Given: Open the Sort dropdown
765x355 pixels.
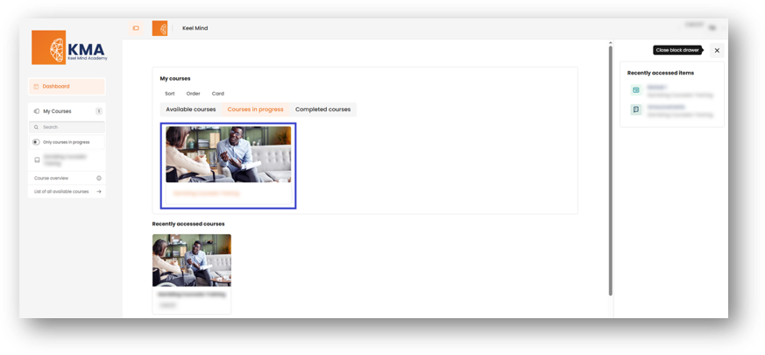Looking at the screenshot, I should pyautogui.click(x=170, y=94).
